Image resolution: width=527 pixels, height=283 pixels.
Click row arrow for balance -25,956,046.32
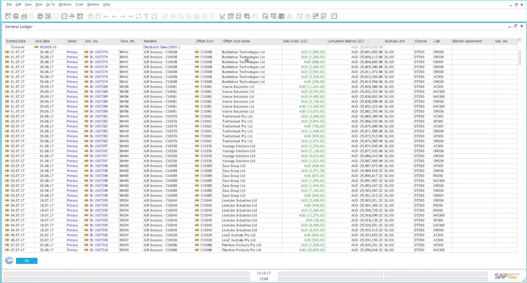click(7, 250)
